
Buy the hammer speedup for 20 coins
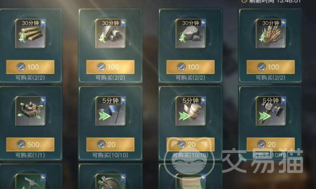(271, 144)
